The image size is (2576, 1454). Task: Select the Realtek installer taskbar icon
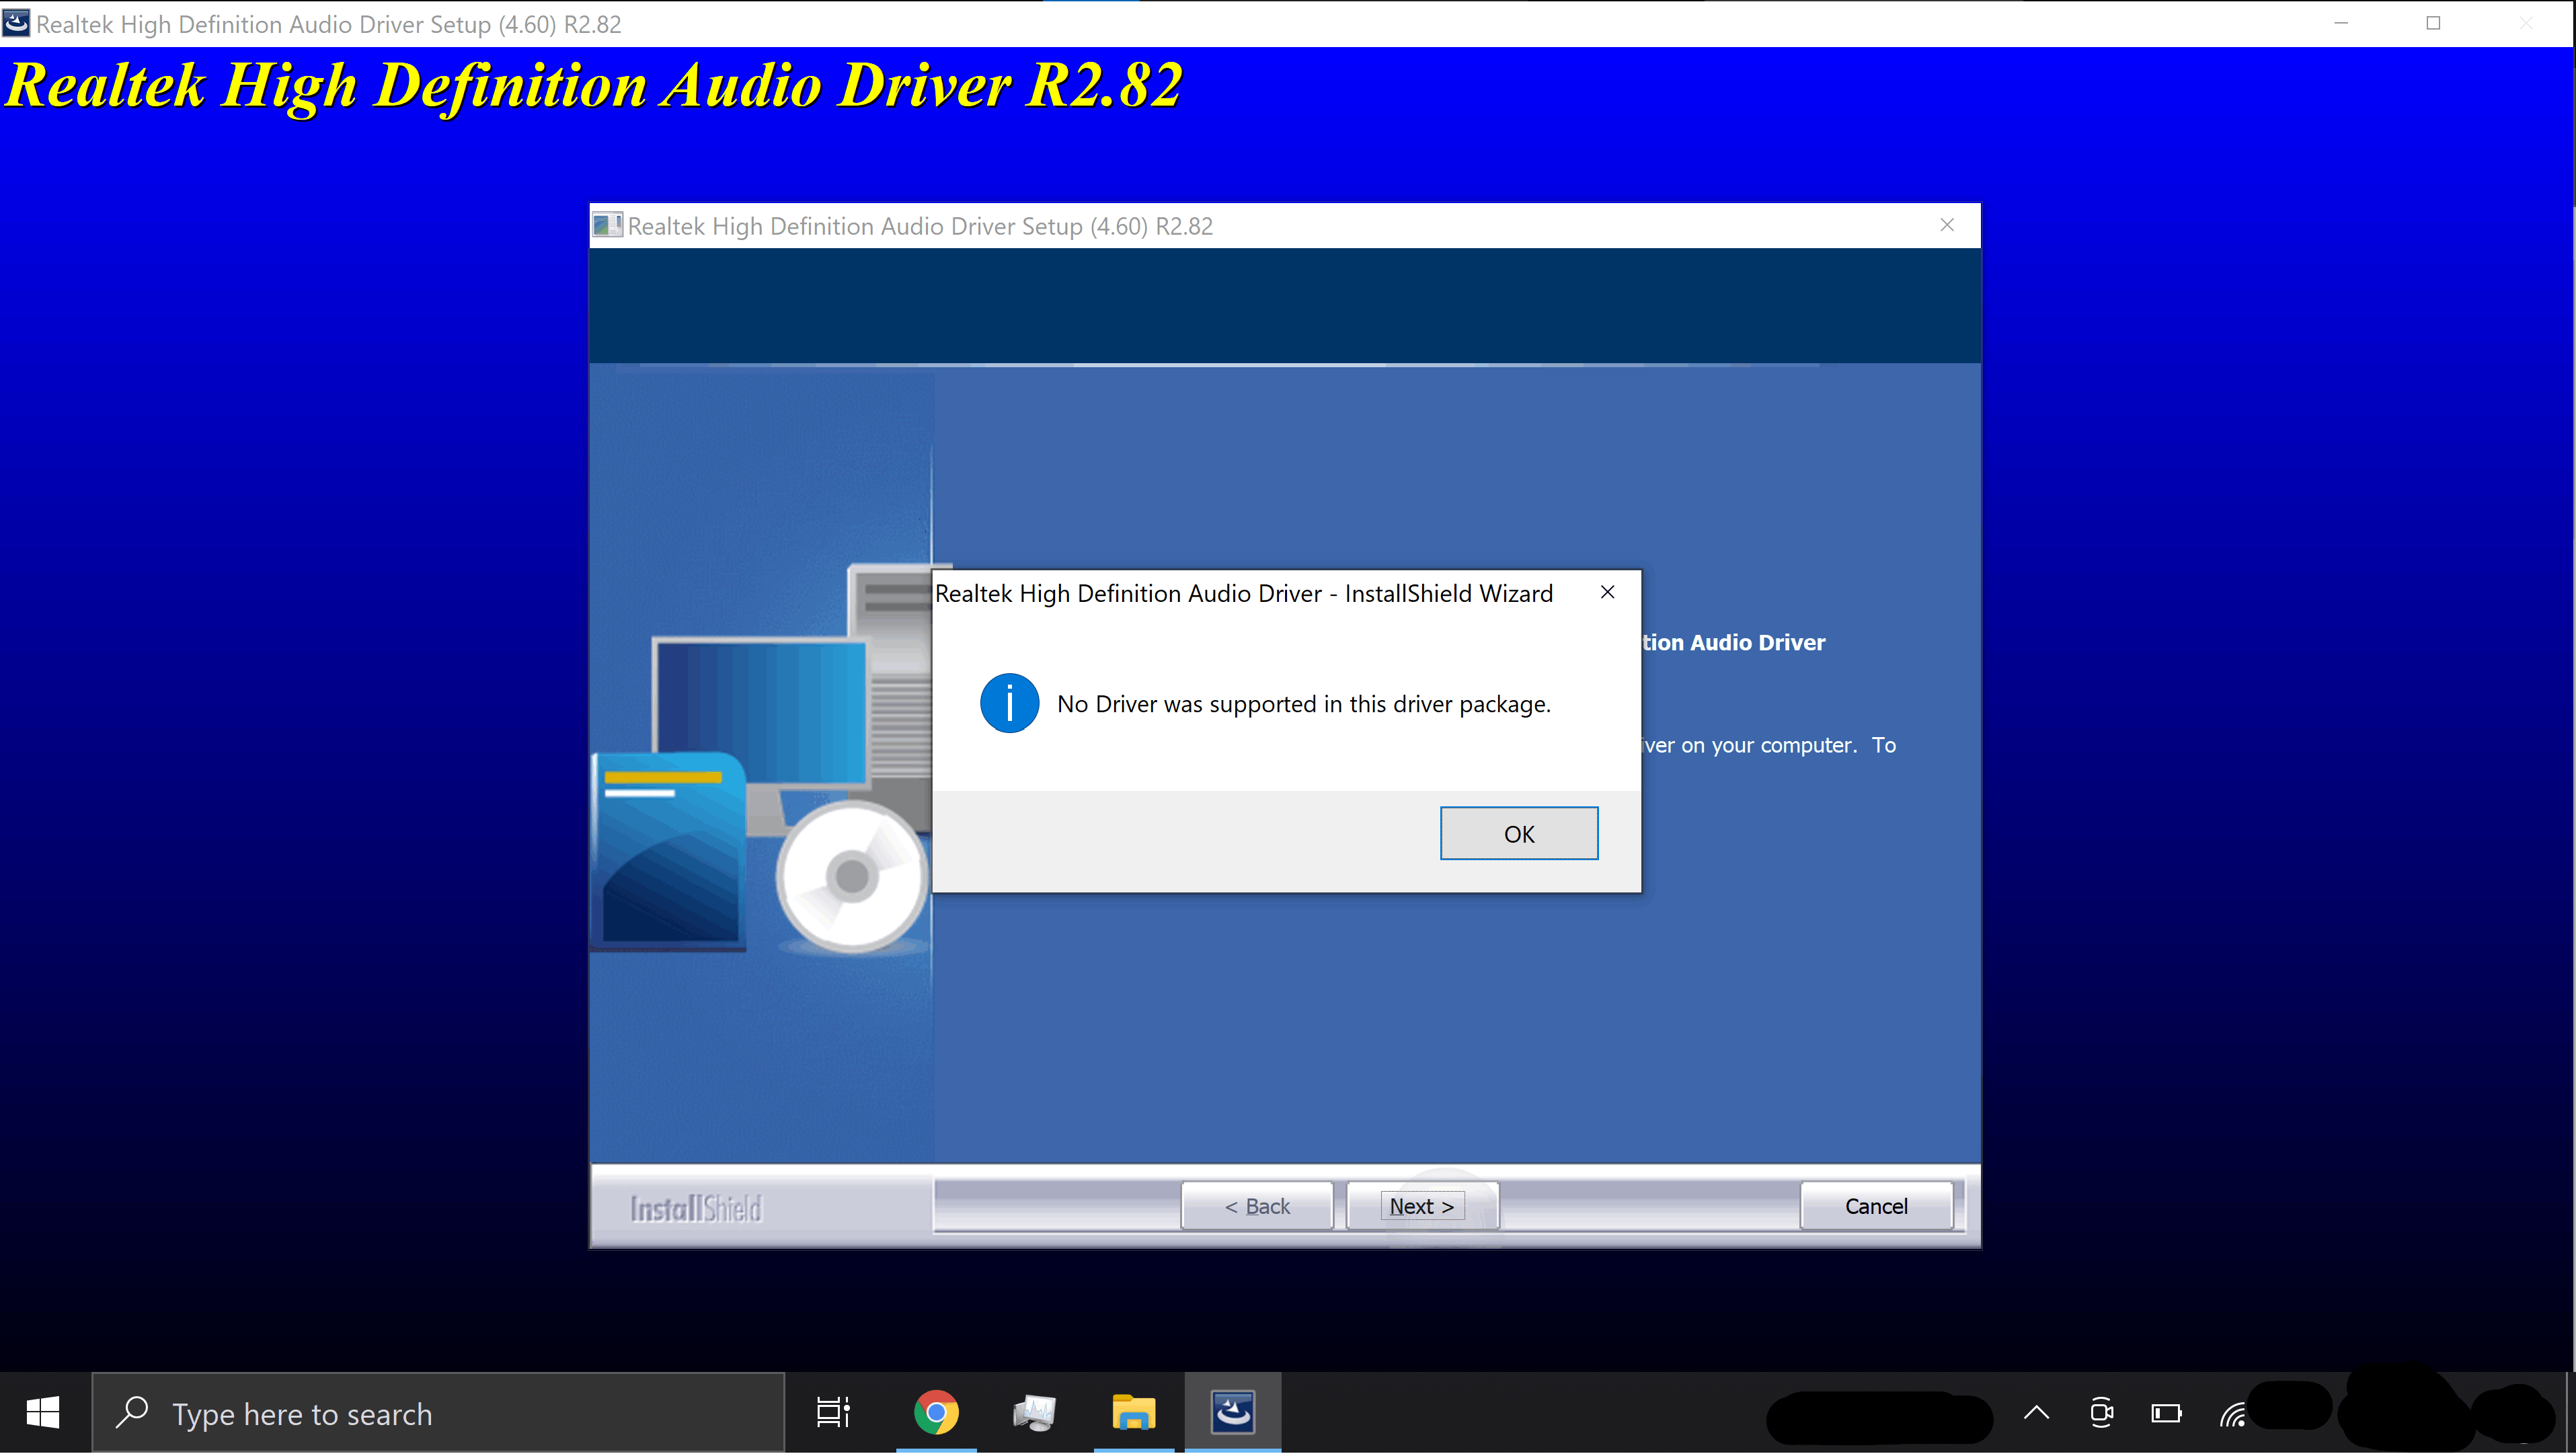click(x=1232, y=1413)
